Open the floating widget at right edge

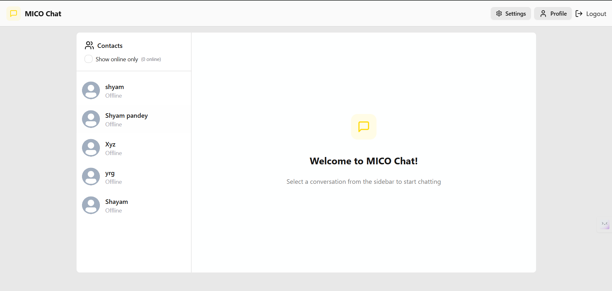(x=605, y=224)
